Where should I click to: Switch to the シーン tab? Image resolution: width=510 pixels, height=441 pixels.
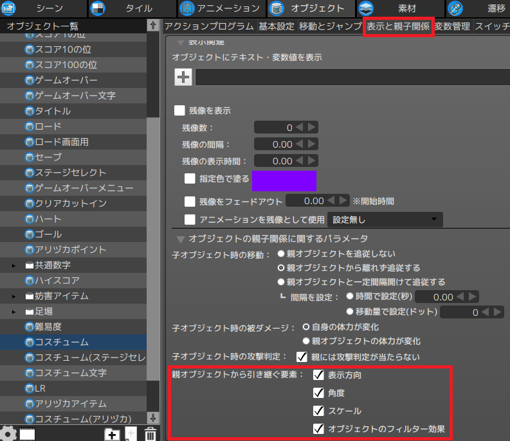[43, 8]
